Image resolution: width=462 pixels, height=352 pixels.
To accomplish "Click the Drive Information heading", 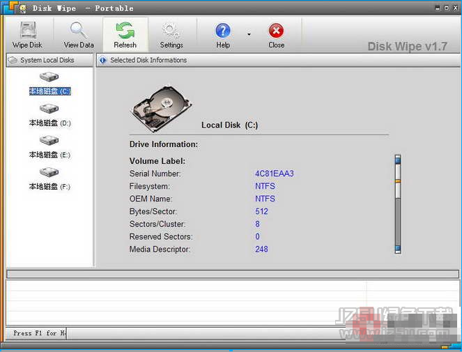I will (x=164, y=144).
